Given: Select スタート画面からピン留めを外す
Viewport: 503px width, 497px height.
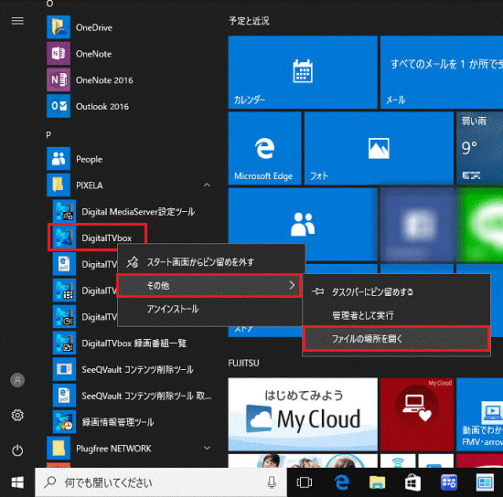Looking at the screenshot, I should [x=210, y=262].
